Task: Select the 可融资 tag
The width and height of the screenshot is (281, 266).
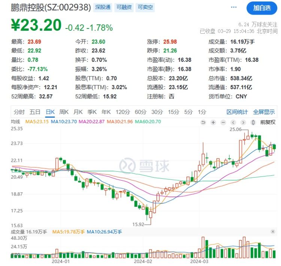Action: [x=124, y=7]
